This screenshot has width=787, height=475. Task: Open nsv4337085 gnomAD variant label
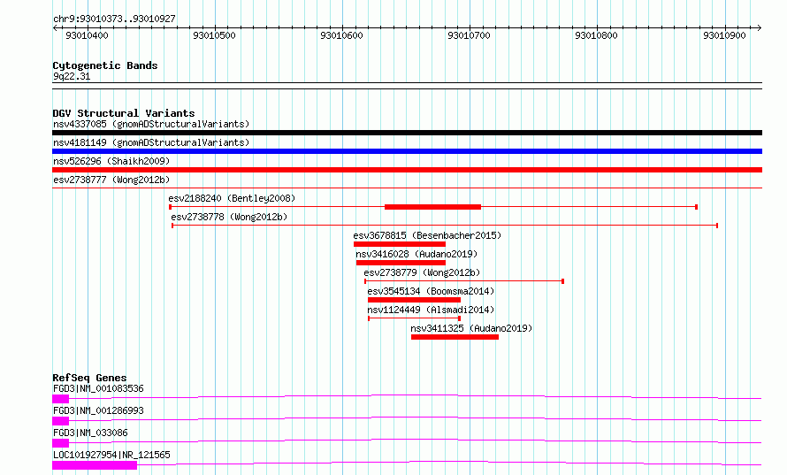[x=151, y=124]
